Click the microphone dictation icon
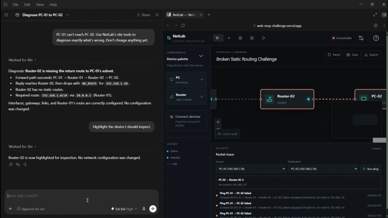 pyautogui.click(x=144, y=208)
